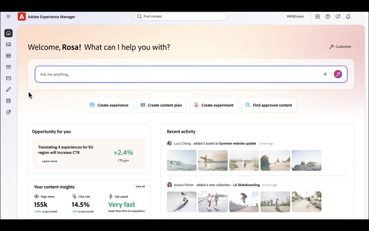Select the pencil edit icon in the sidebar
369x231 pixels.
[x=8, y=89]
